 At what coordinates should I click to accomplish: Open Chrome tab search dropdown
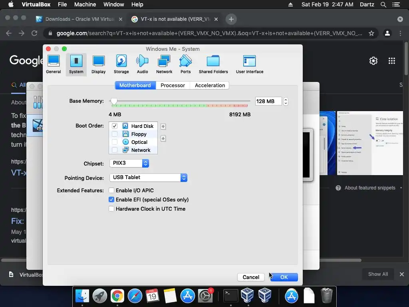pos(400,19)
